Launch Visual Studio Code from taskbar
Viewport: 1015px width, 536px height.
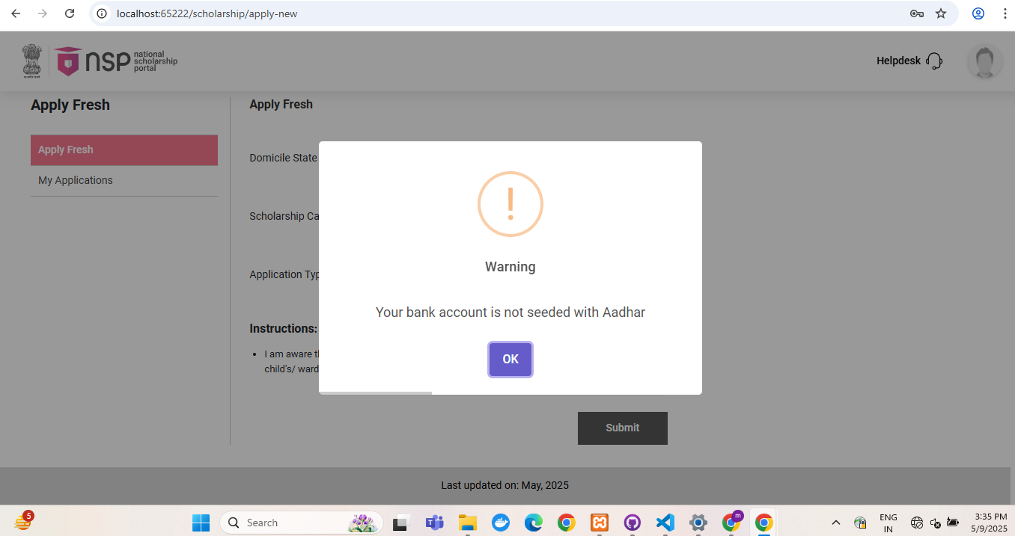(665, 523)
